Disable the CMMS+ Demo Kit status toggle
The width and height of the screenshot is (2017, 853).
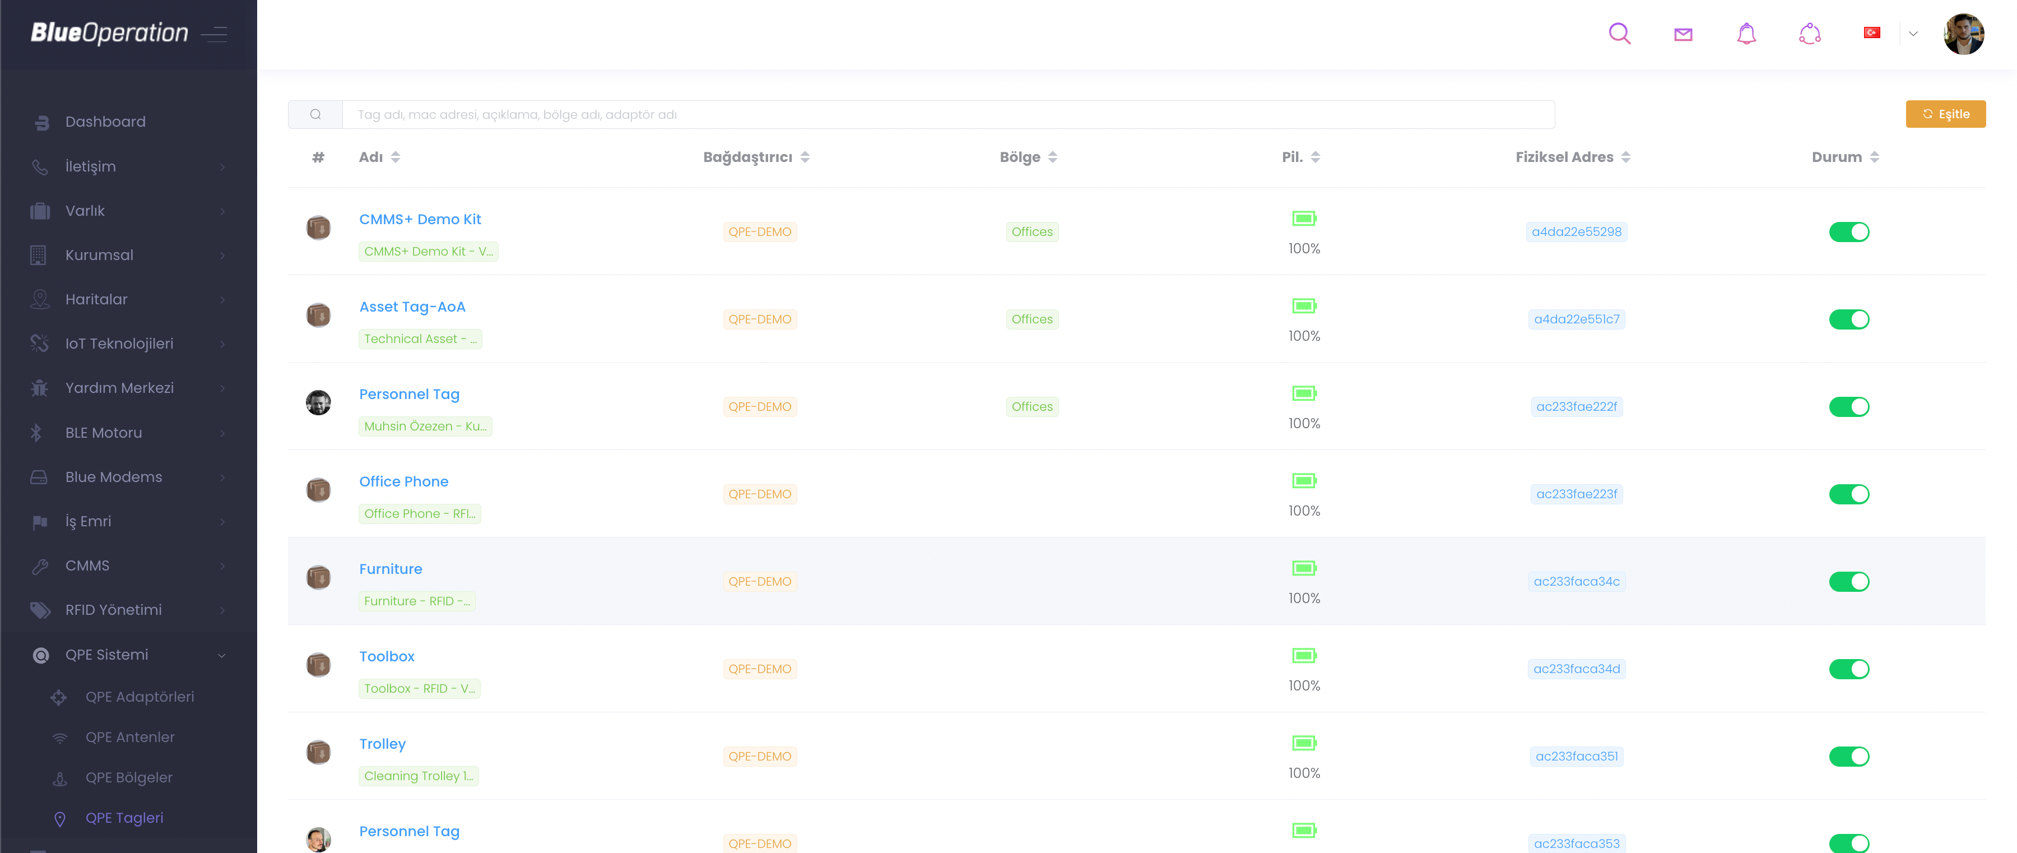[1849, 232]
